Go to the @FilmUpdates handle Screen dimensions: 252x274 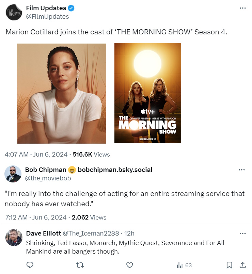(47, 17)
